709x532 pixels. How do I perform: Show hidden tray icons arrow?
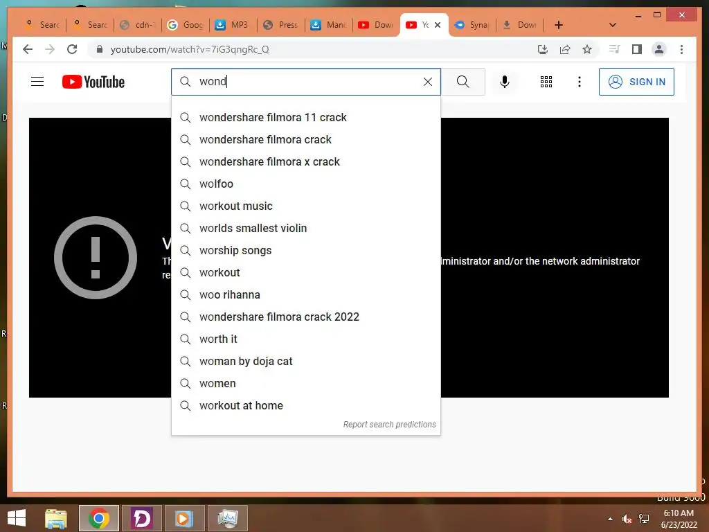611,519
